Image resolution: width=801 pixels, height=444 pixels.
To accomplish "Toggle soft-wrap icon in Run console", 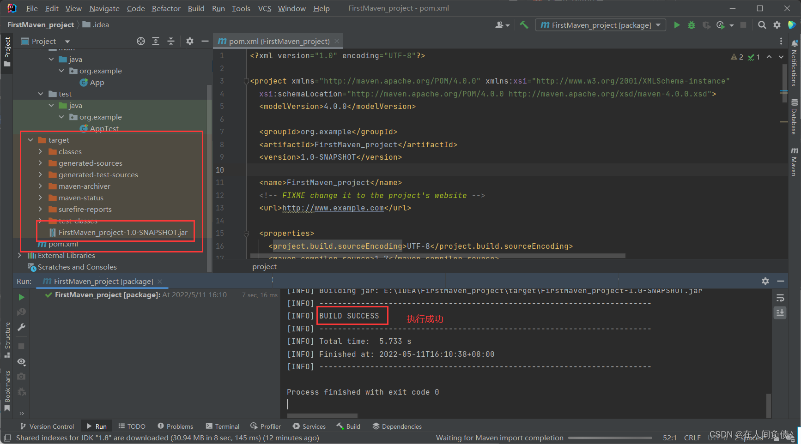I will click(780, 298).
